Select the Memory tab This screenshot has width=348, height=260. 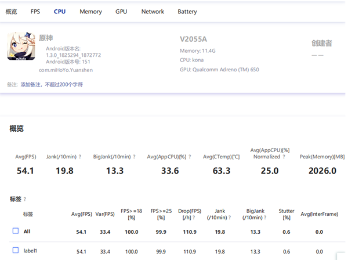pyautogui.click(x=90, y=12)
